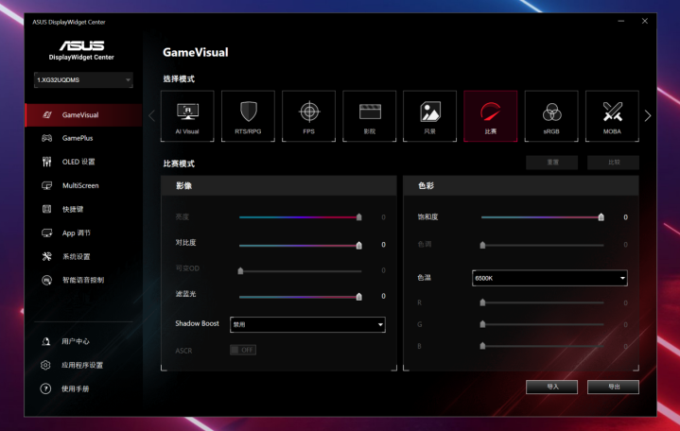Choose the RTS/RPG shield mode
Viewport: 680px width, 431px height.
point(248,115)
